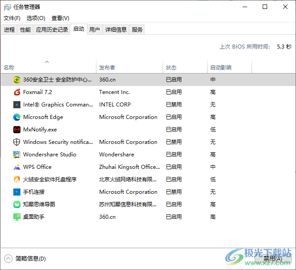The width and height of the screenshot is (296, 270).
Task: Switch to the 详细信息 tab
Action: (x=116, y=30)
